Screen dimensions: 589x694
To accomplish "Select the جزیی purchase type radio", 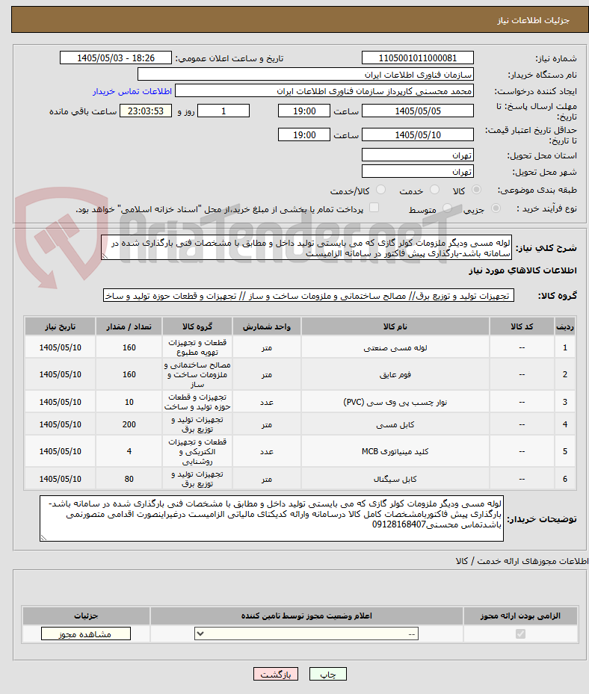I will [x=496, y=208].
